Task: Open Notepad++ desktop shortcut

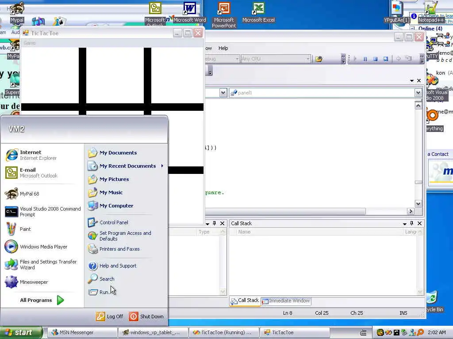Action: tap(431, 12)
